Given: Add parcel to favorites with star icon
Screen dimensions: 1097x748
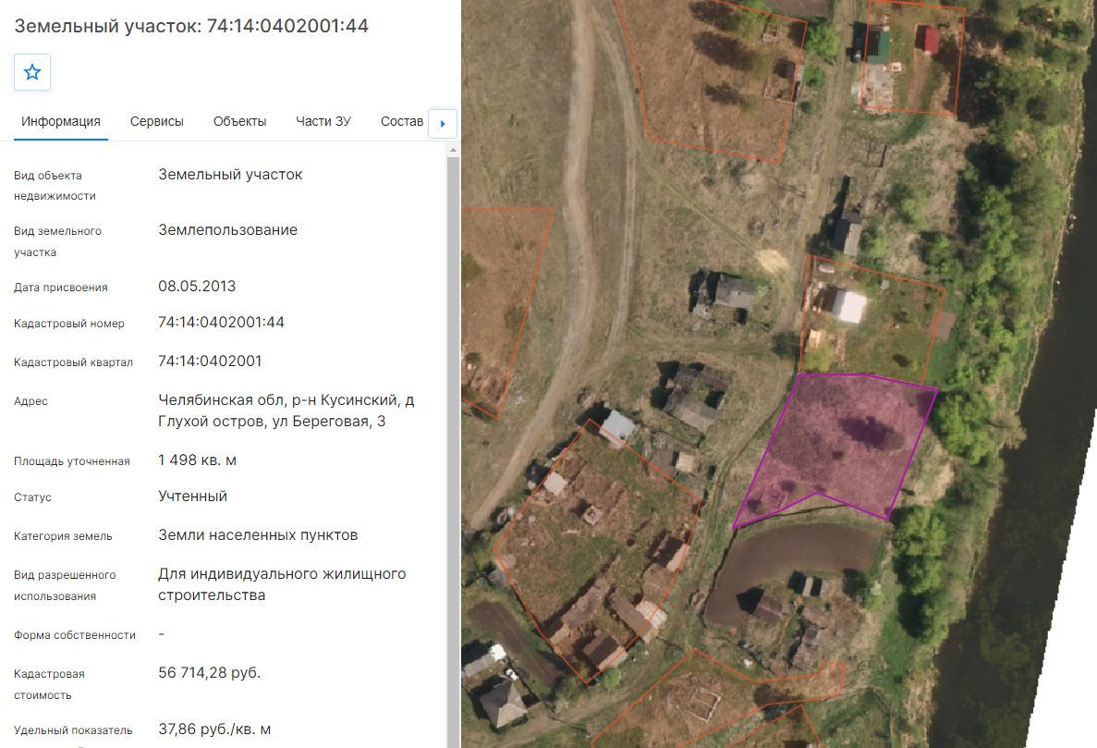Looking at the screenshot, I should point(32,72).
